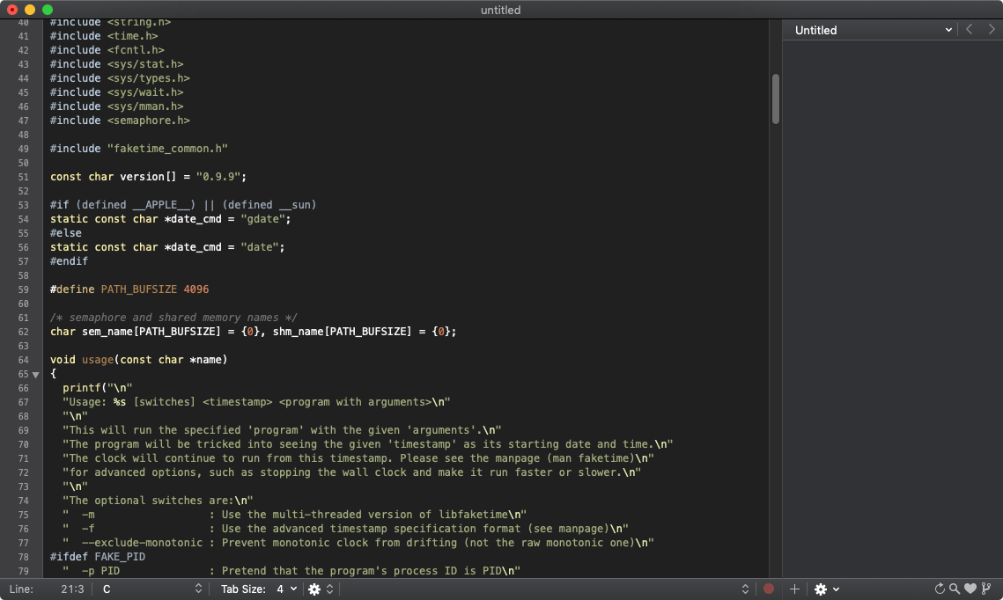
Task: Click the source control branch icon
Action: point(986,589)
